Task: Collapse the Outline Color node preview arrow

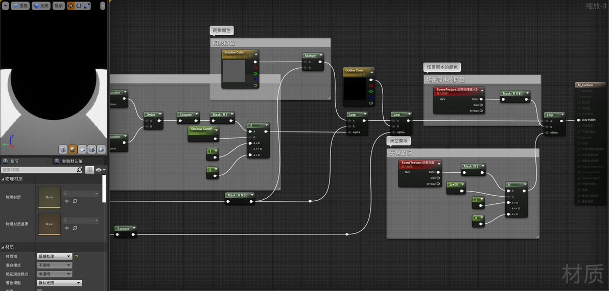Action: pyautogui.click(x=372, y=72)
